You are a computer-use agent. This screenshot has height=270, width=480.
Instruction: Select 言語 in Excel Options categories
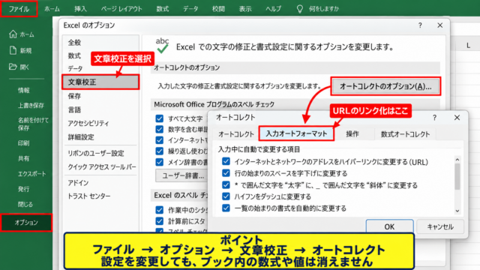[x=74, y=109]
